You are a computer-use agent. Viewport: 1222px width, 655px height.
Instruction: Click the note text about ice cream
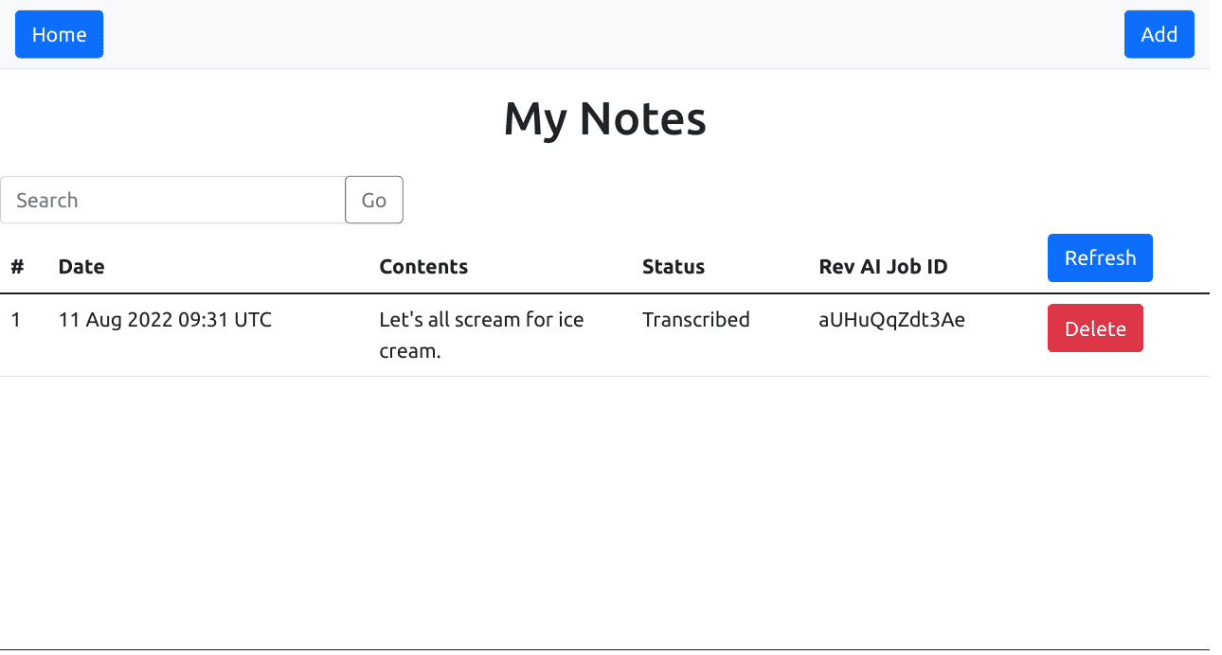point(481,334)
